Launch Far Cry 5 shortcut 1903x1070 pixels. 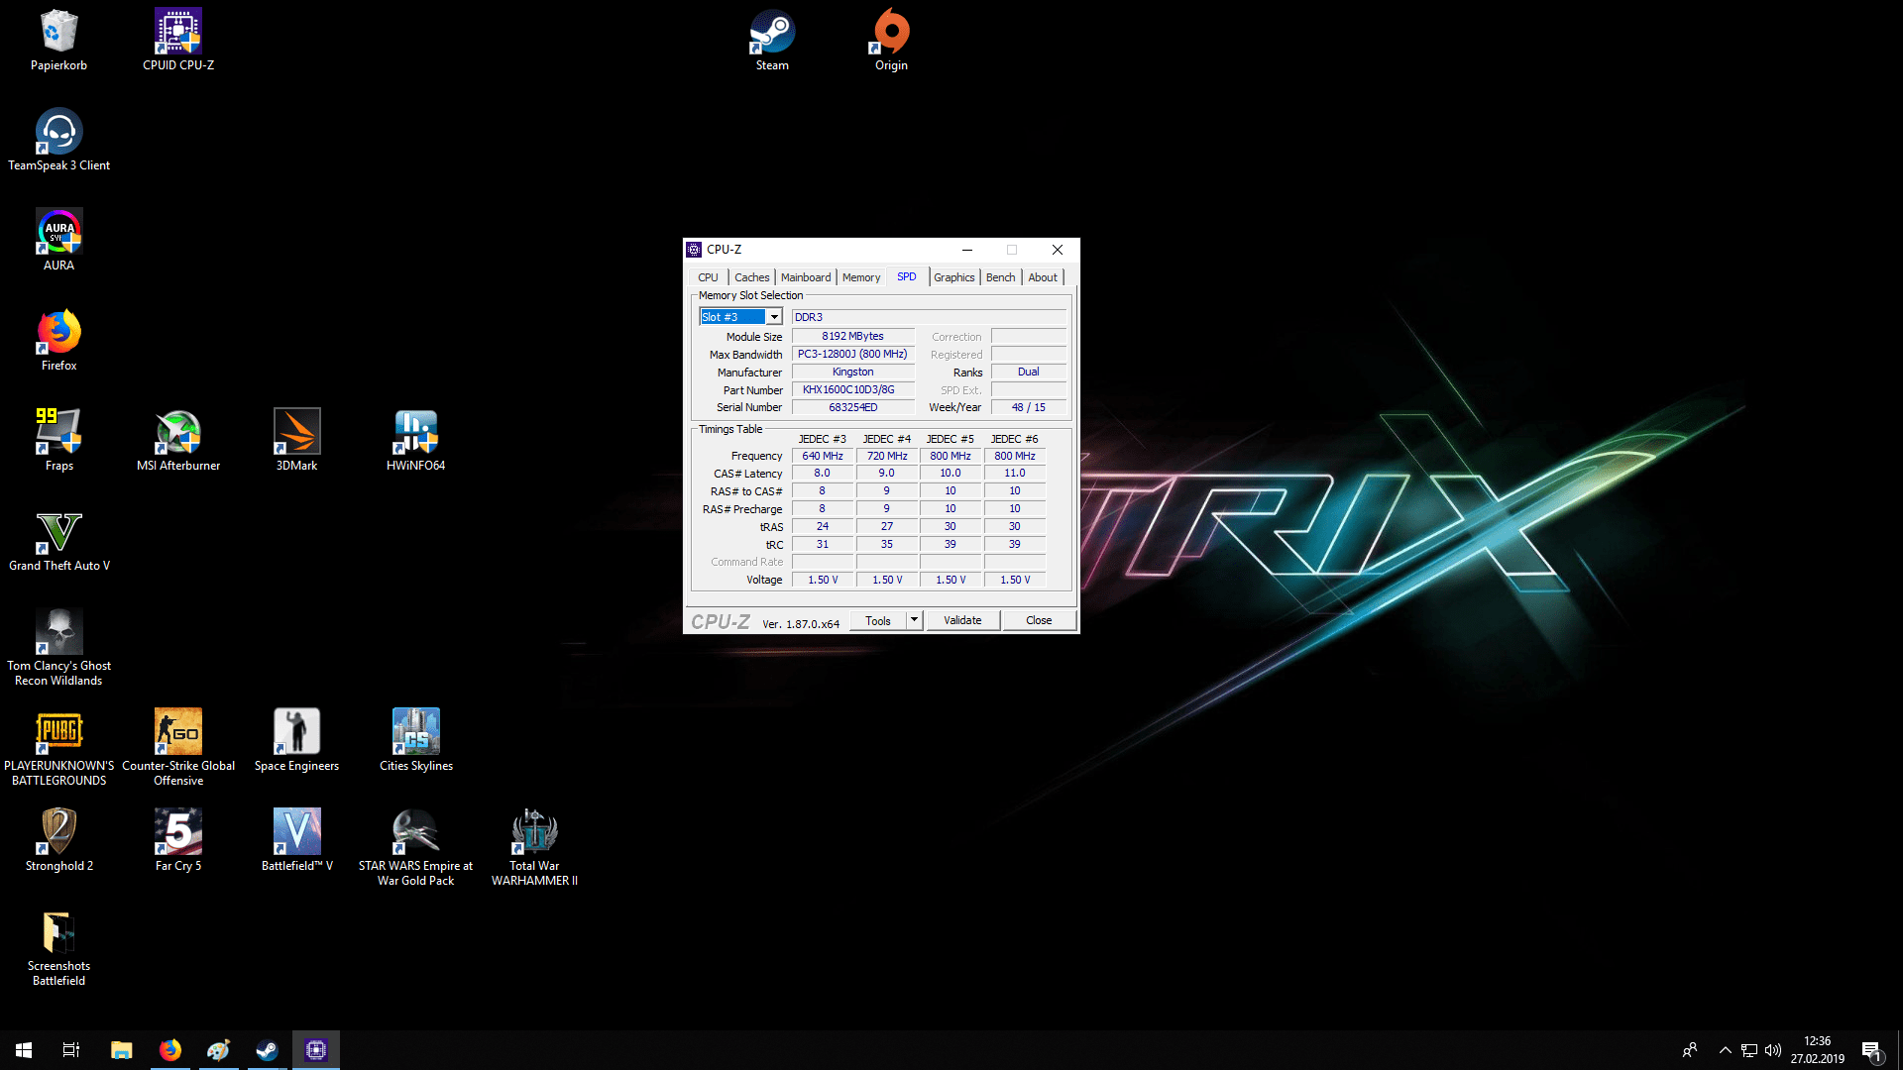click(178, 841)
